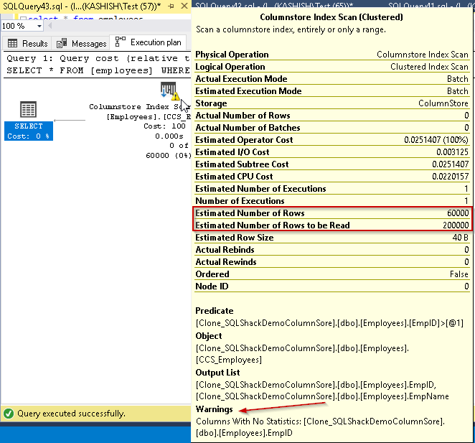Switch to the Results tab

point(27,43)
